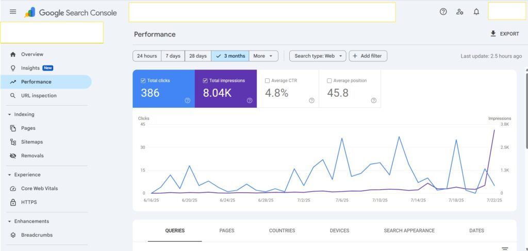Click the 7/22/25 impressions spike point
Image resolution: width=528 pixels, height=251 pixels.
coord(494,130)
